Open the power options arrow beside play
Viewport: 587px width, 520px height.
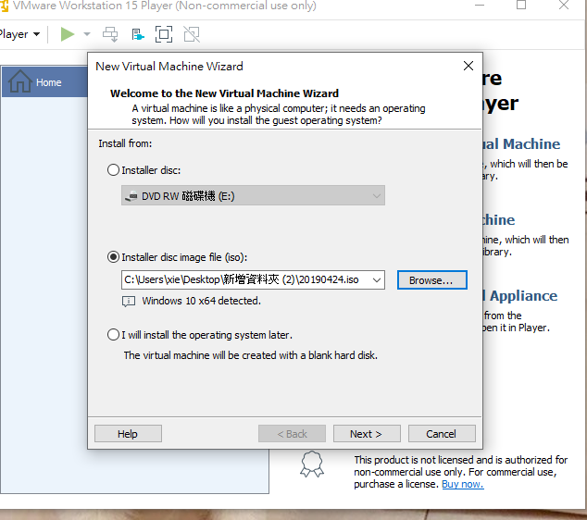click(87, 34)
